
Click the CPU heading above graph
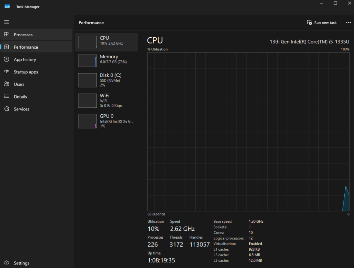click(x=155, y=40)
